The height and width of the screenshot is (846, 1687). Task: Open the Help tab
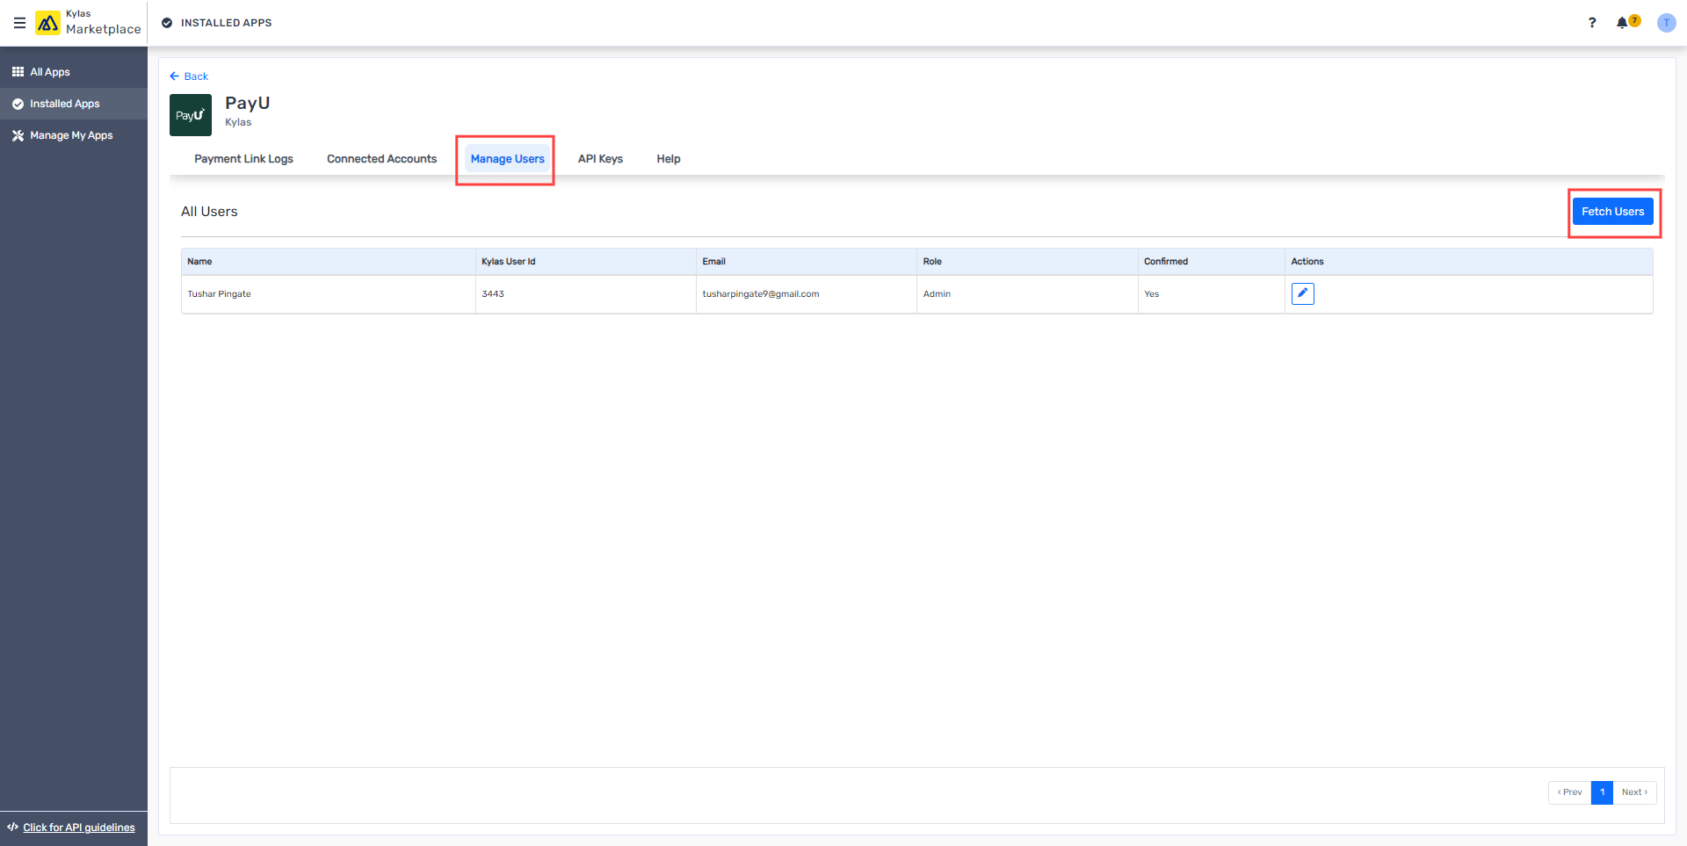click(668, 159)
